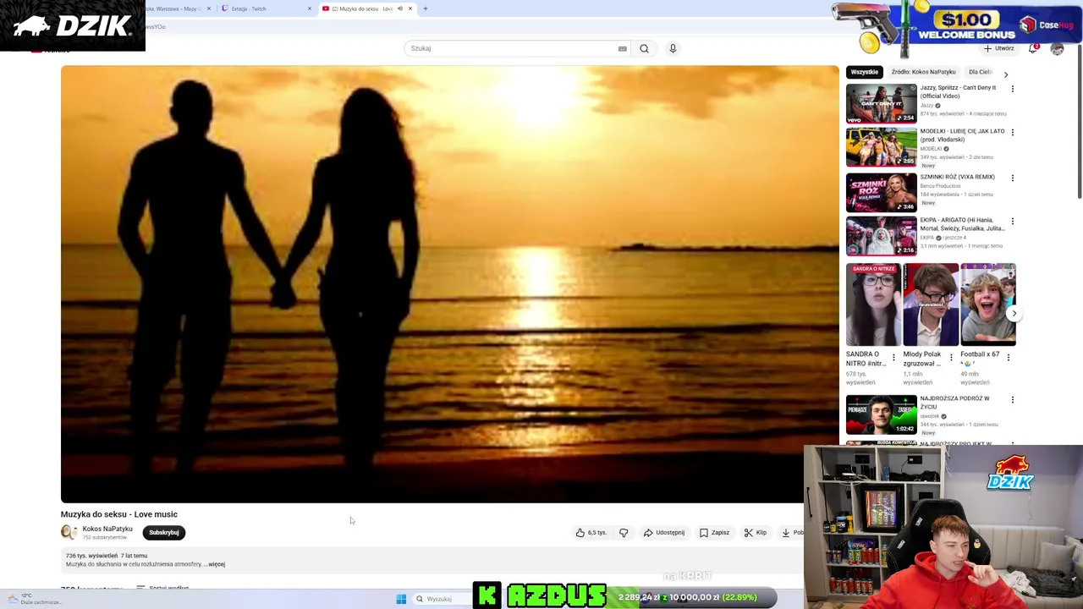Click the CaseHug welcome bonus banner
The image size is (1083, 609).
coord(956,25)
